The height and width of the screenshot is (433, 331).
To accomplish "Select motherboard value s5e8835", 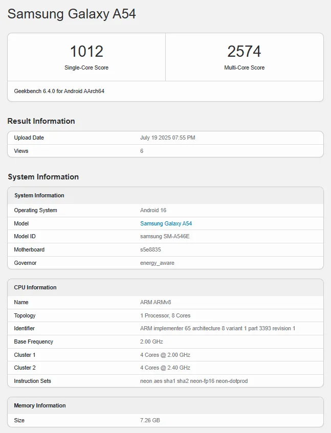I will coord(150,249).
